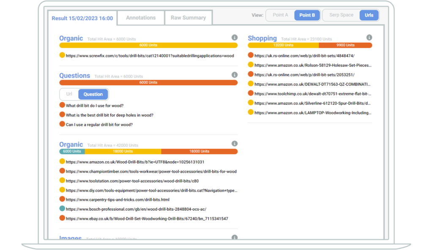Click teal 6000 Units segment in Organic
Viewport: 433px width, 250px height.
(x=72, y=152)
